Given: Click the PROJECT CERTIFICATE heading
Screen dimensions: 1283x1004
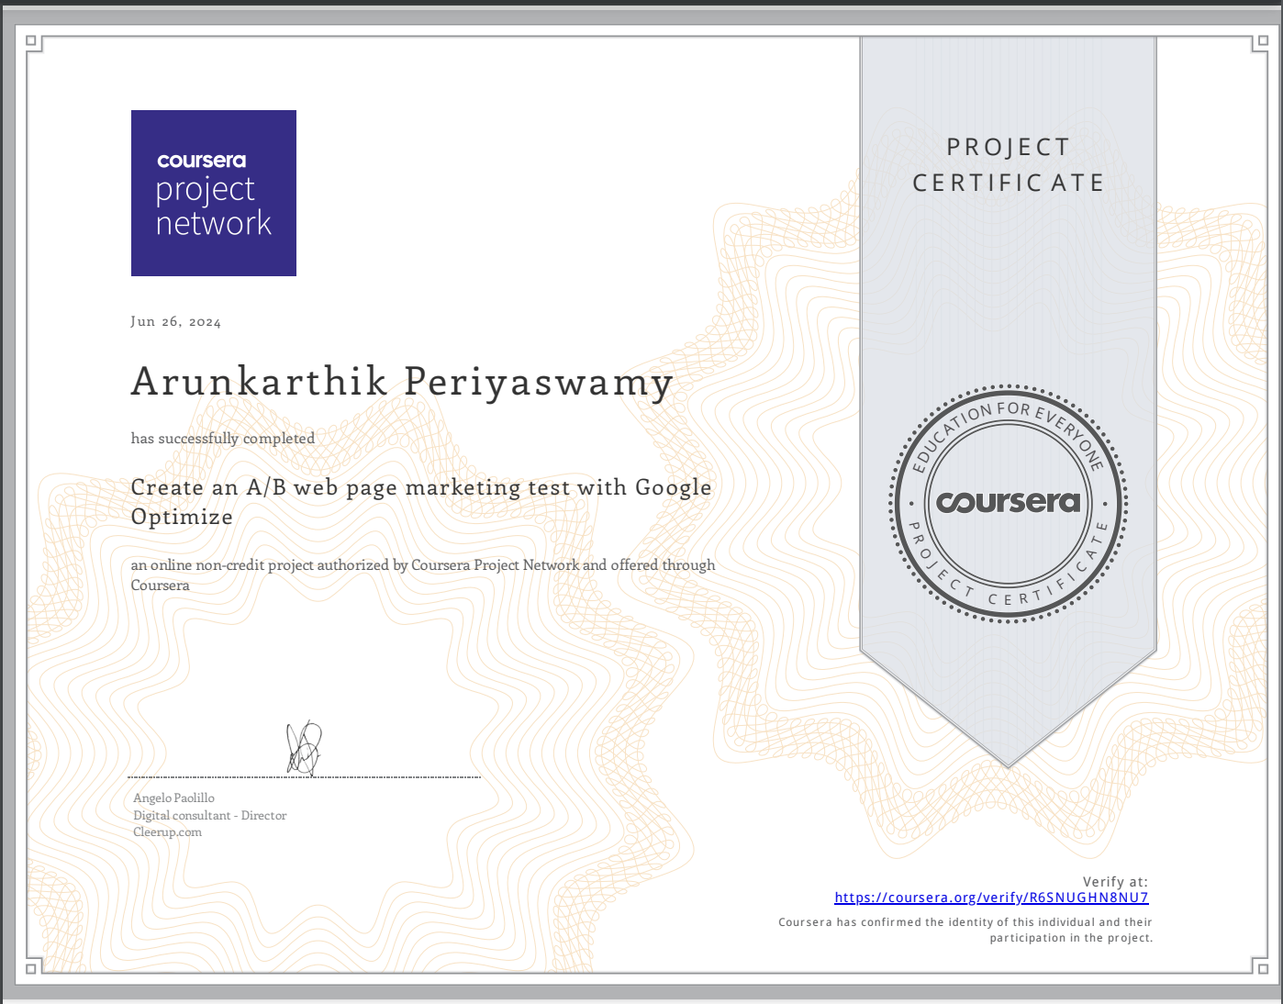Looking at the screenshot, I should click(x=1008, y=165).
